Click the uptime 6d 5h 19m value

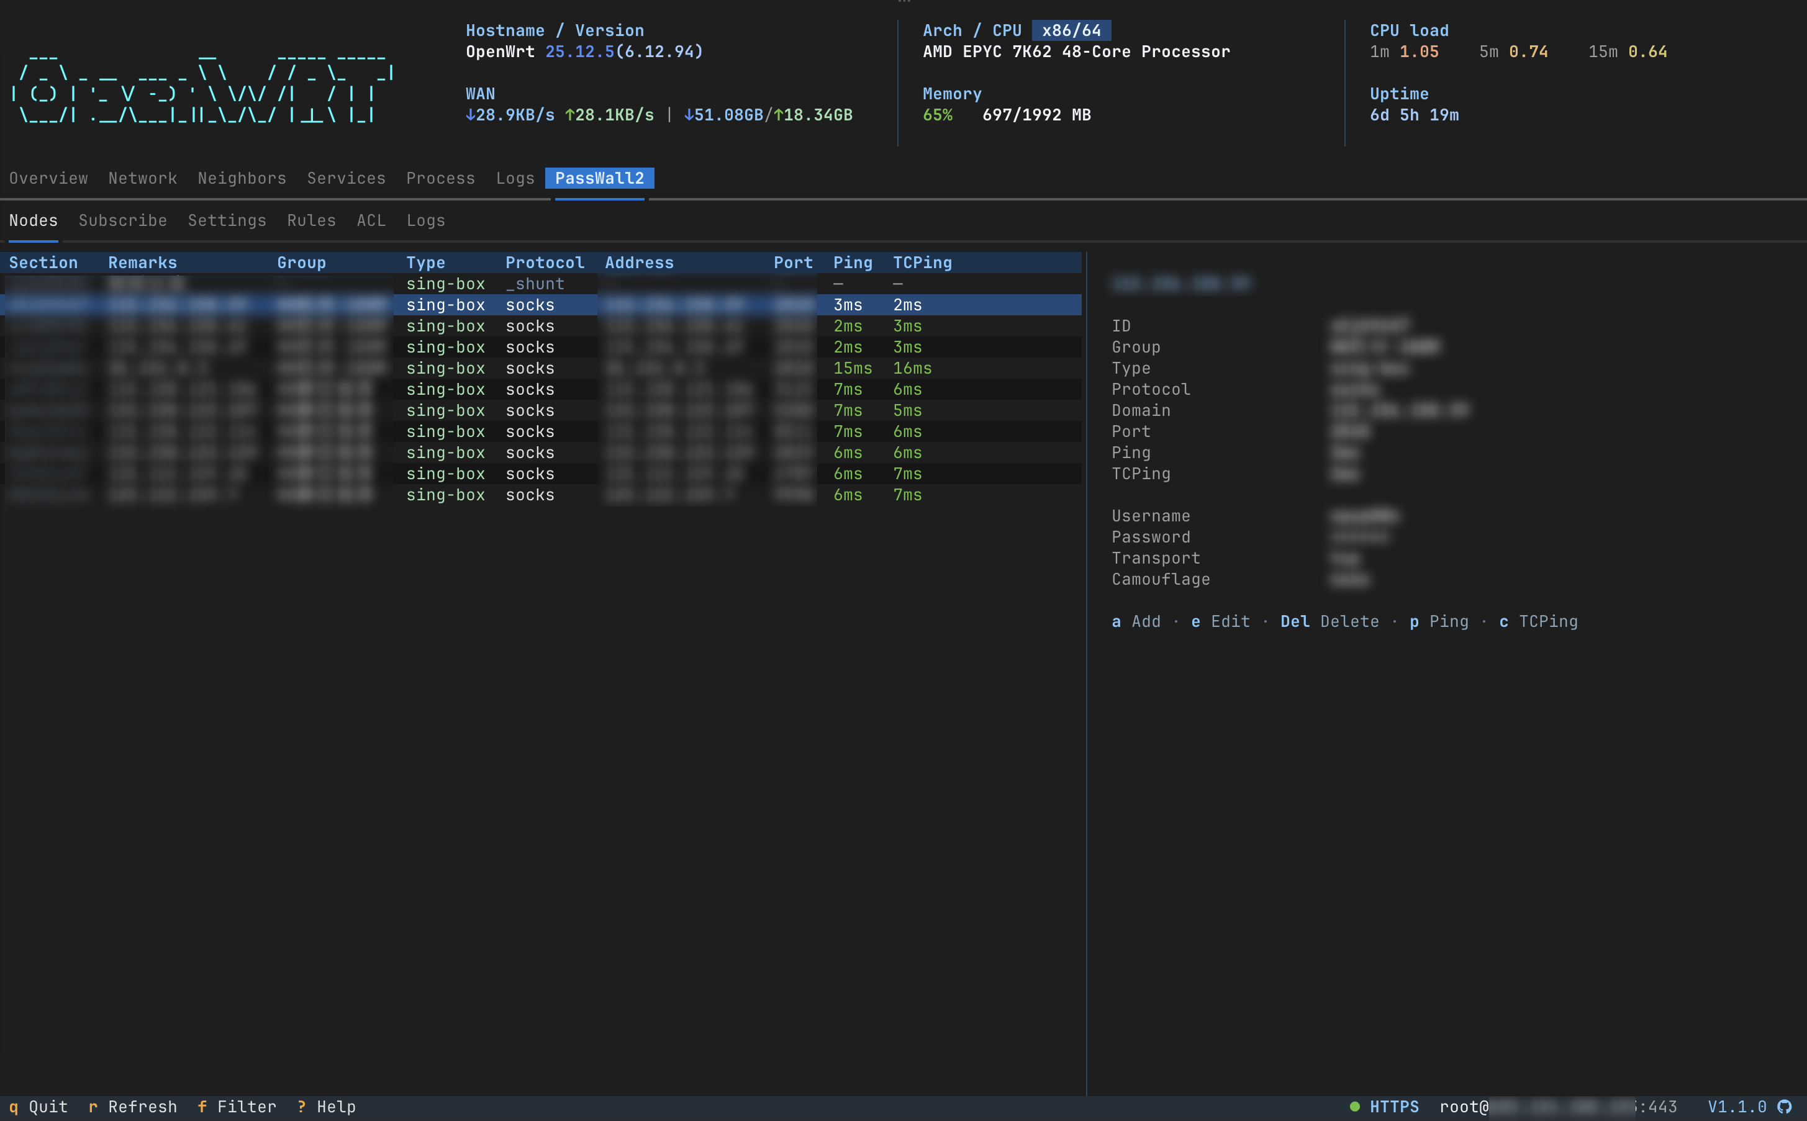pyautogui.click(x=1414, y=115)
